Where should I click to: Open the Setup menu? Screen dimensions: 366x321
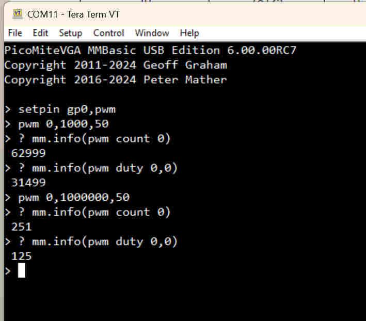pyautogui.click(x=70, y=33)
